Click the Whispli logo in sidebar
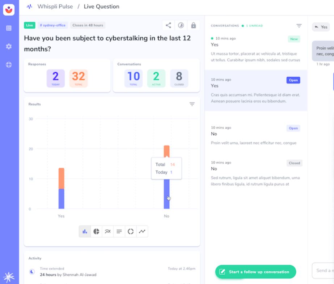 click(x=9, y=10)
